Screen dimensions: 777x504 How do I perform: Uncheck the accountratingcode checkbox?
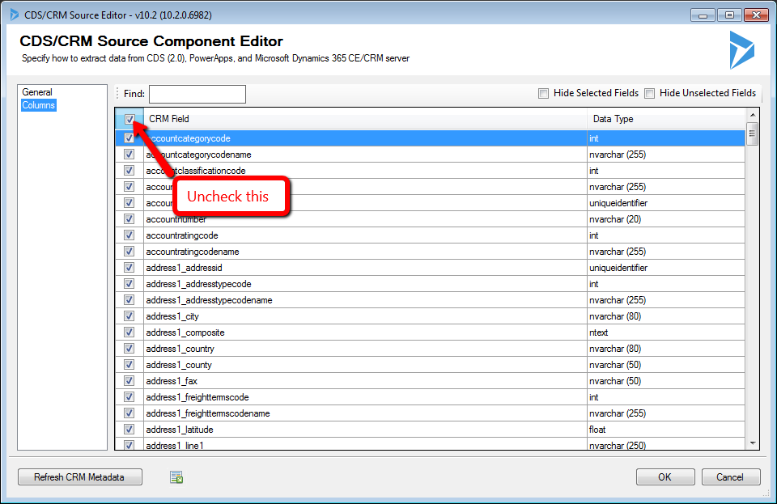(129, 235)
